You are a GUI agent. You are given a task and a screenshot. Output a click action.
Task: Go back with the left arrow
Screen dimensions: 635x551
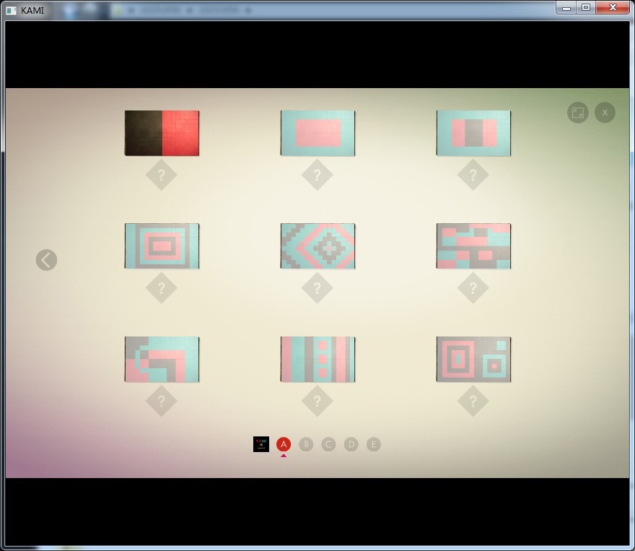tap(46, 260)
